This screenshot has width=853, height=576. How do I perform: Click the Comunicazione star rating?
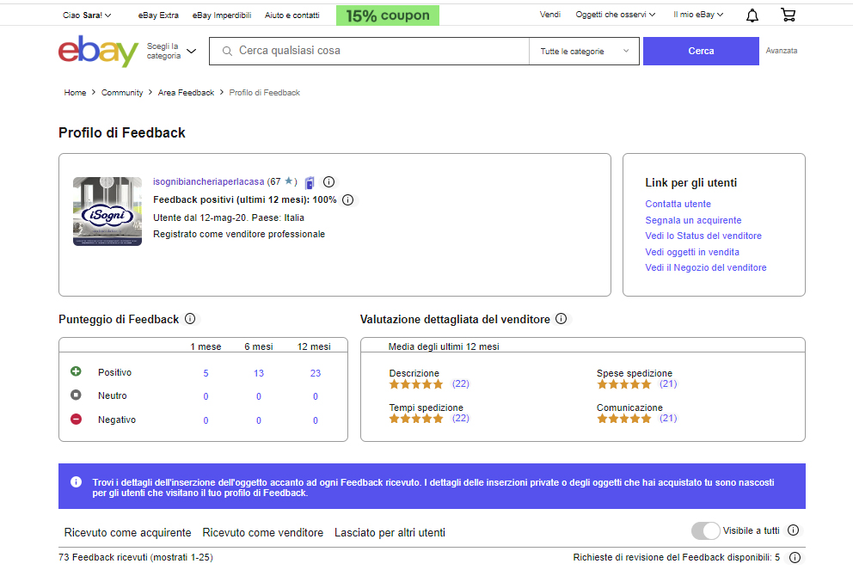click(x=624, y=419)
